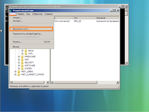This screenshot has width=149, height=112.
Task: Select the SECURITY tree label
Action: 29,63
